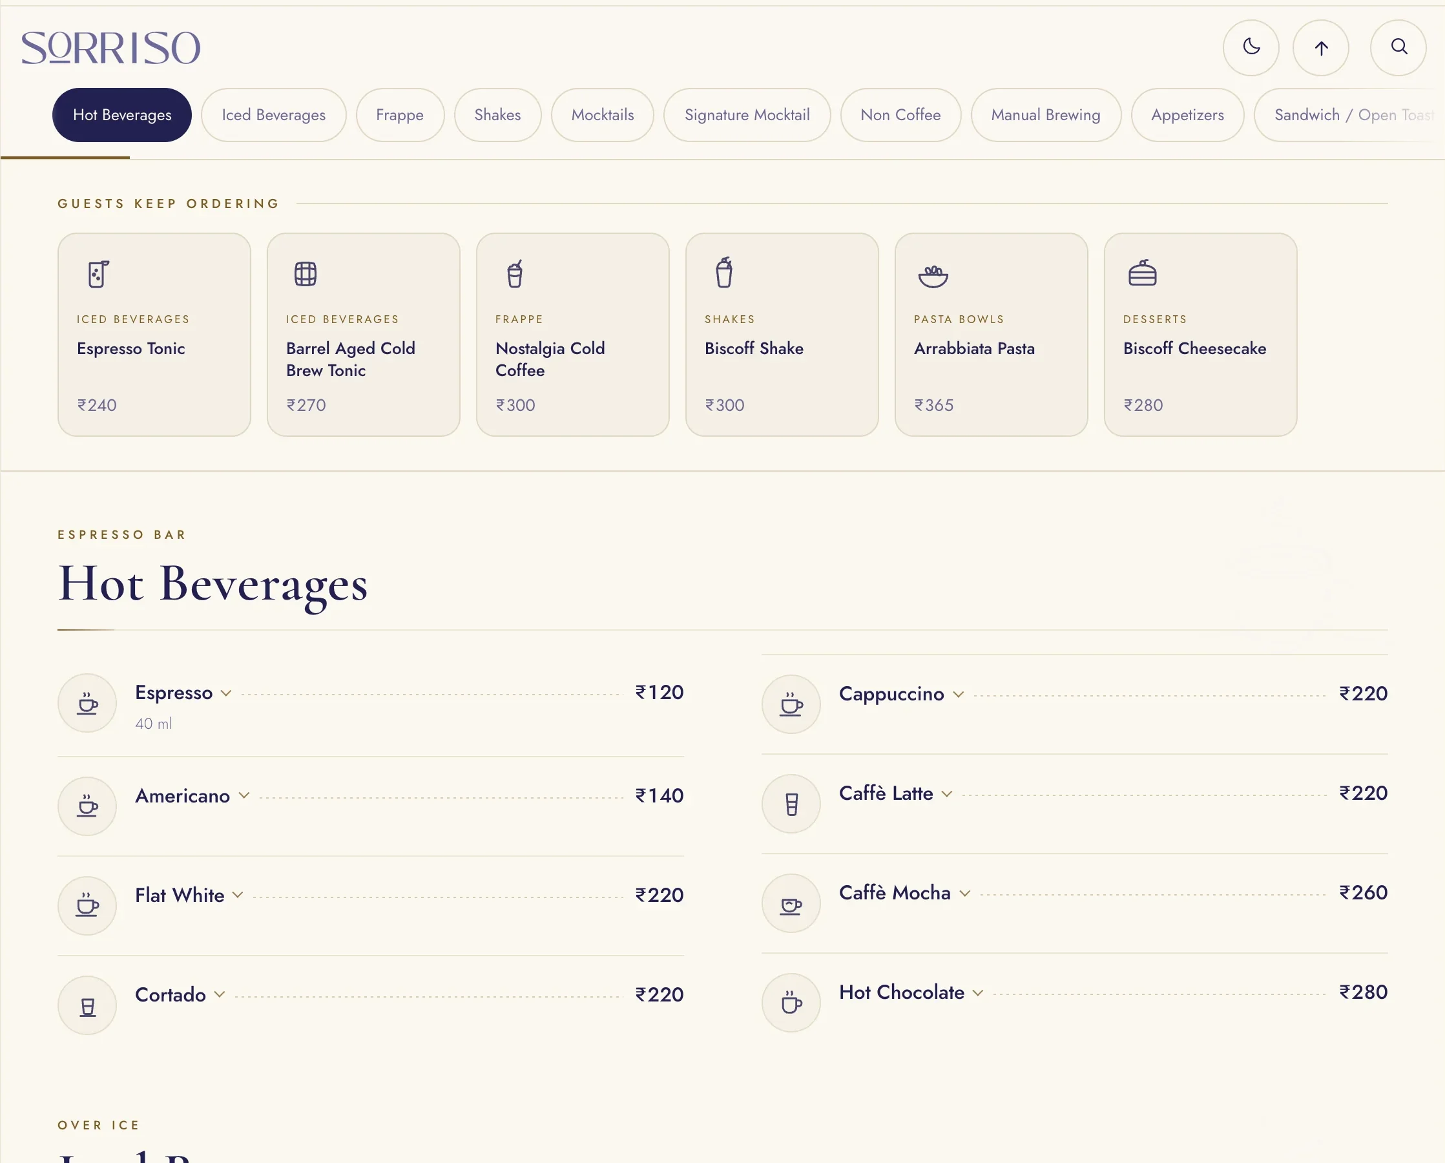This screenshot has height=1163, width=1445.
Task: Click the Espresso Tonic drink icon
Action: (99, 273)
